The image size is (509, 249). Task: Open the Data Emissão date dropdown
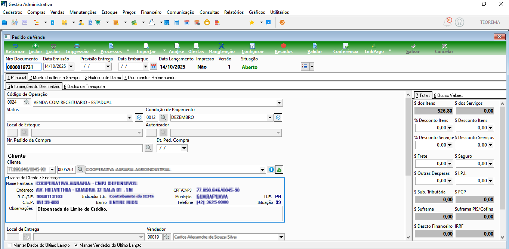71,66
